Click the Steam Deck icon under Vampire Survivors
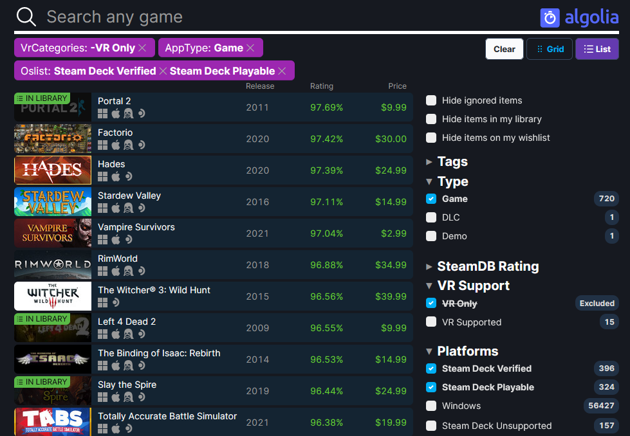This screenshot has height=436, width=630. [128, 240]
